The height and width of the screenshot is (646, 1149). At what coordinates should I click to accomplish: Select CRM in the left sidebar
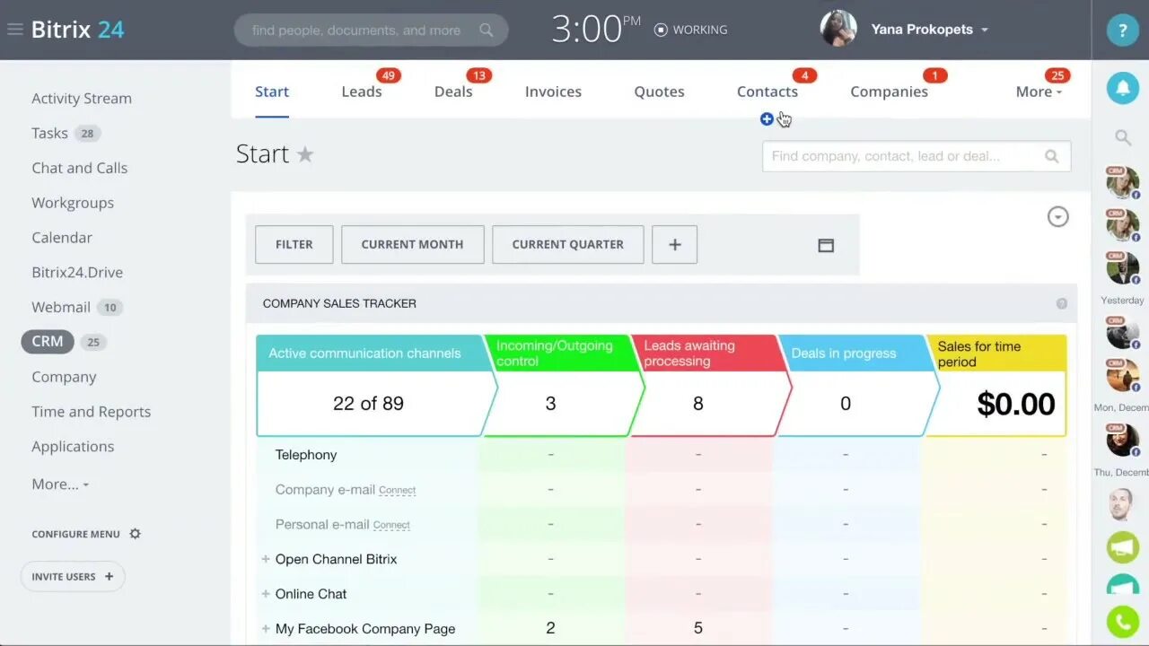(x=48, y=342)
